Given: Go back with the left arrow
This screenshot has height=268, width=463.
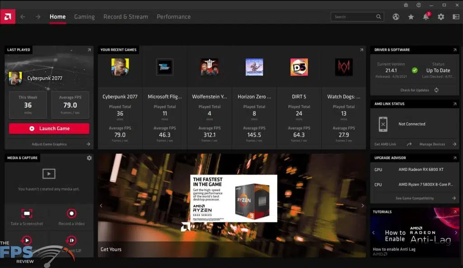Looking at the screenshot, I should (x=23, y=17).
